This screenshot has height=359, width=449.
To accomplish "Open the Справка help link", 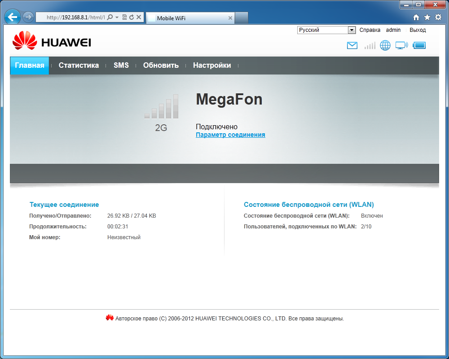I will 370,30.
